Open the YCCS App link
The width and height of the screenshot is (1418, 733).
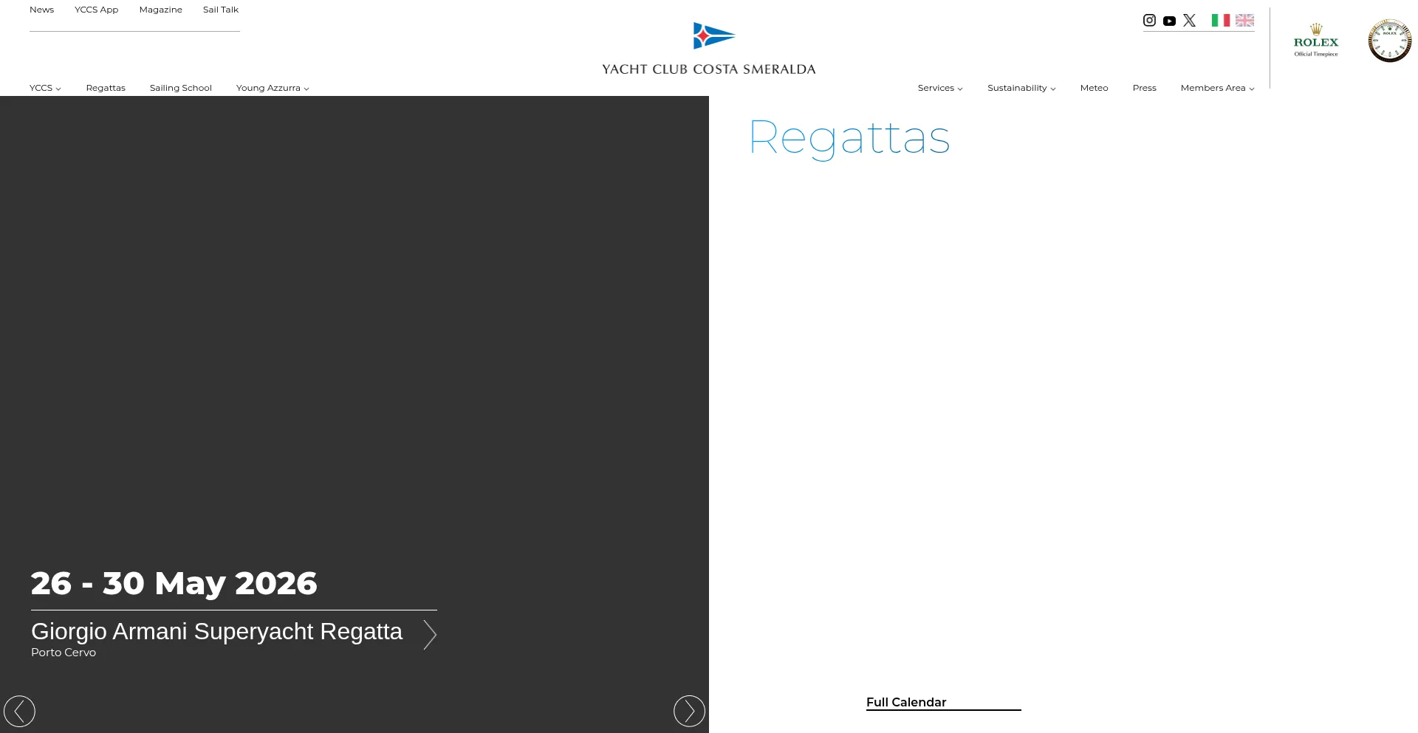click(x=96, y=10)
